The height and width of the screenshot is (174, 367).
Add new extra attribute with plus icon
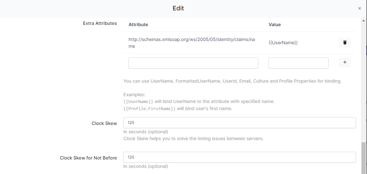tap(344, 62)
